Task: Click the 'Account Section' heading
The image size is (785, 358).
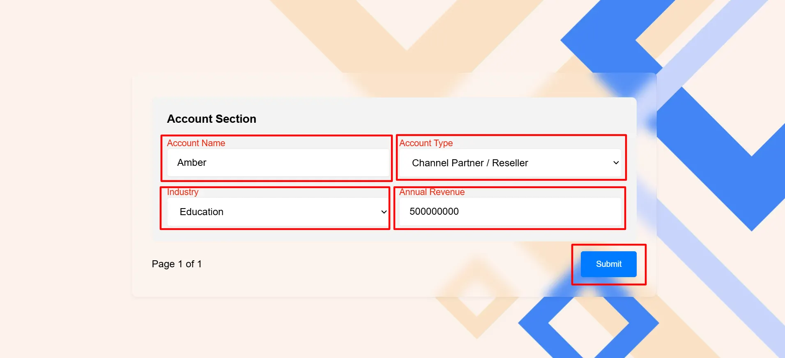Action: click(212, 119)
